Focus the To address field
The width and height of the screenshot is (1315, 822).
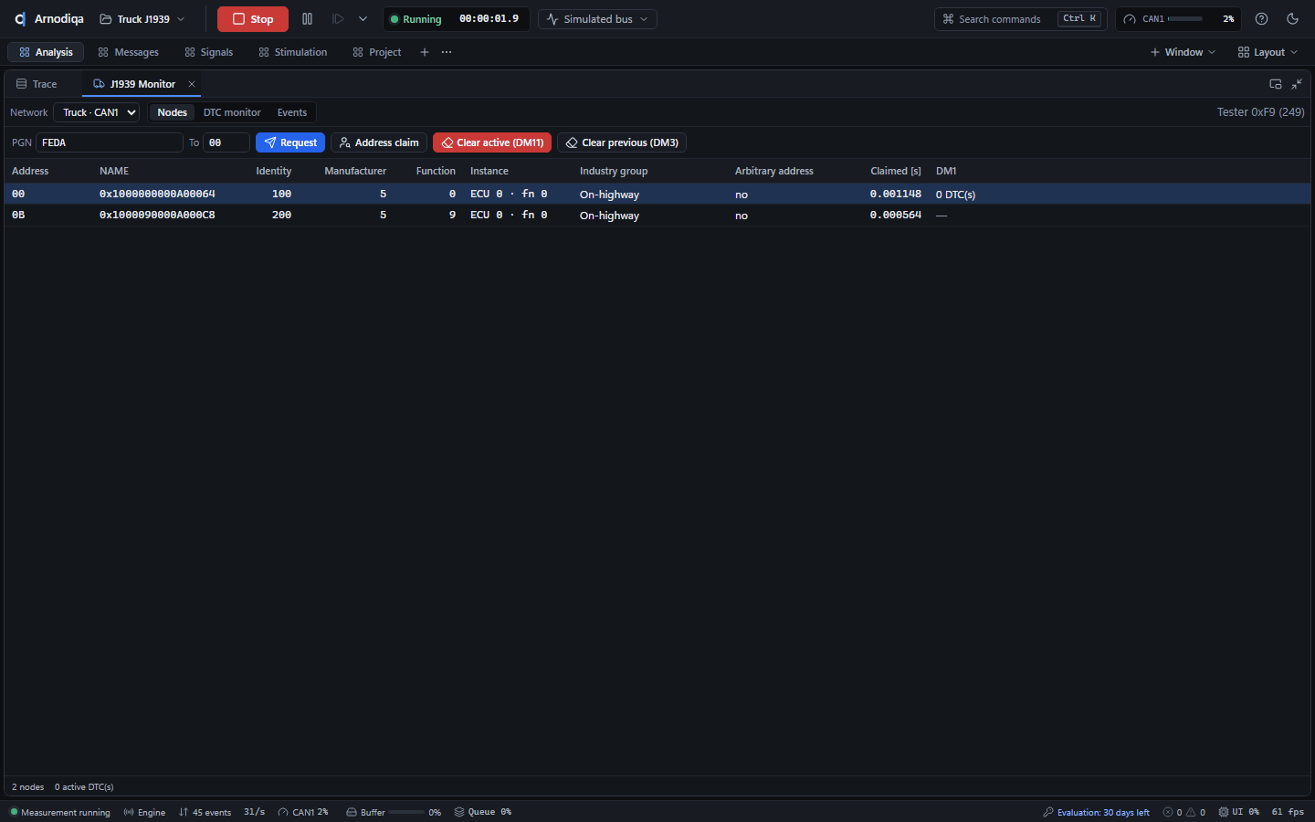[226, 142]
